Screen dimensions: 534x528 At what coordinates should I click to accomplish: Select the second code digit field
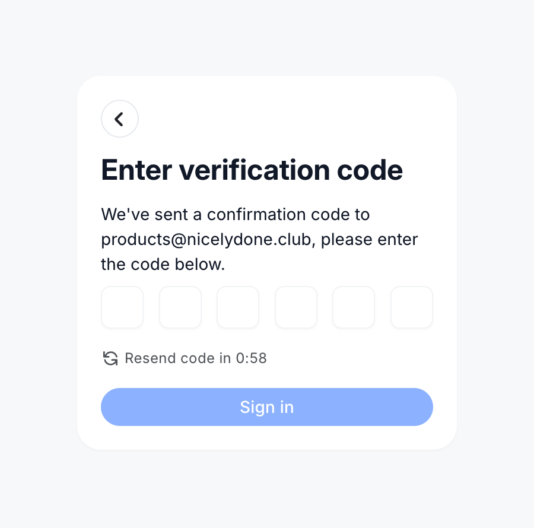coord(180,307)
